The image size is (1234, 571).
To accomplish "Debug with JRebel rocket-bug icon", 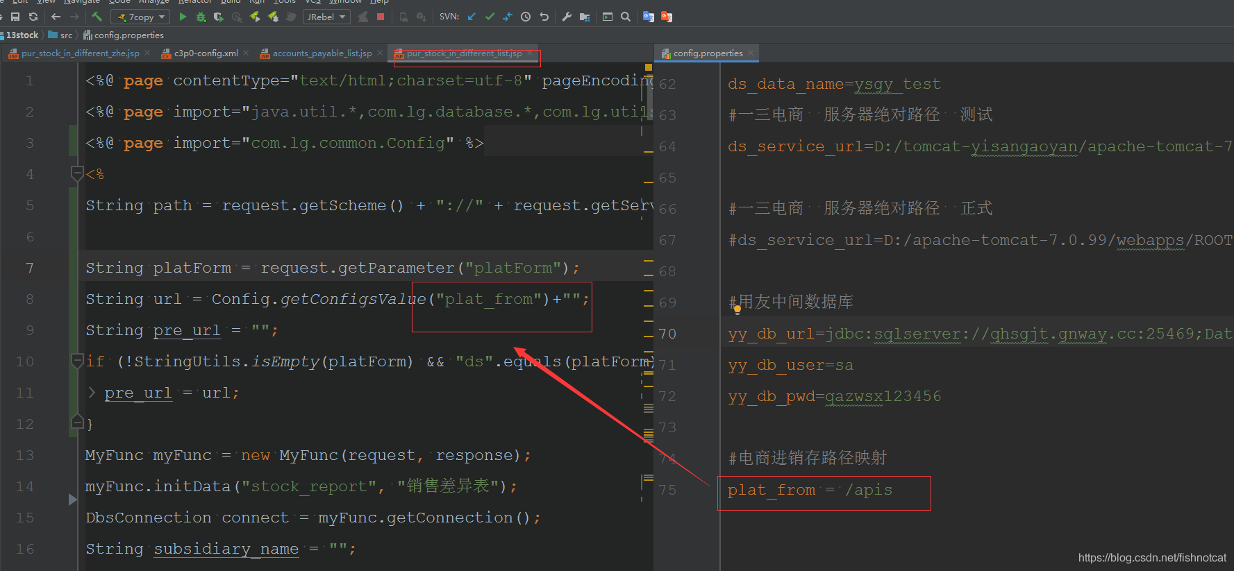I will pos(273,17).
